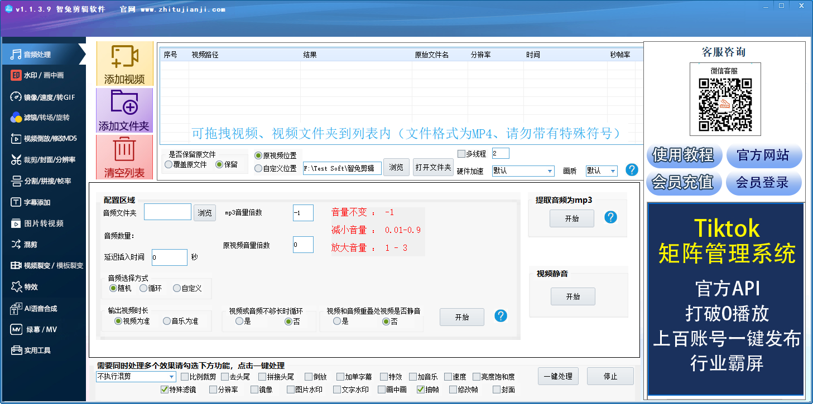Viewport: 813px width, 404px height.
Task: Expand the 画质 quality dropdown
Action: coord(601,171)
